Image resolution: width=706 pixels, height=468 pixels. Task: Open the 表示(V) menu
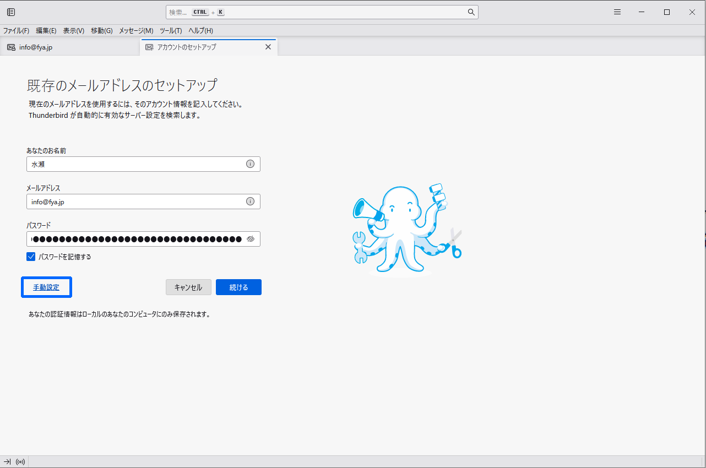[x=74, y=31]
